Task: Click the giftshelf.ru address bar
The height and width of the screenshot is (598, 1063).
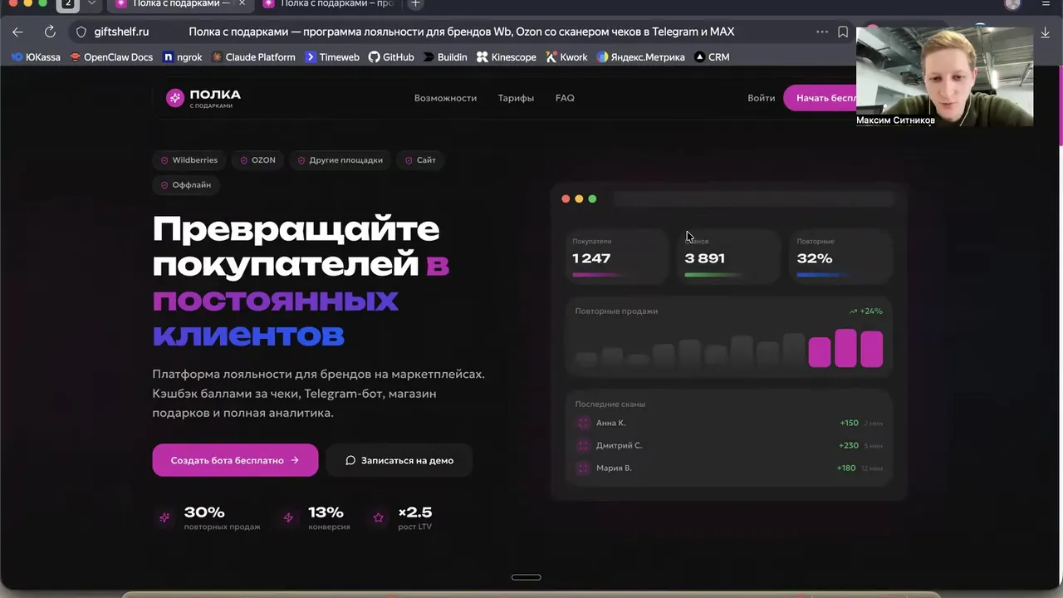Action: pyautogui.click(x=121, y=32)
